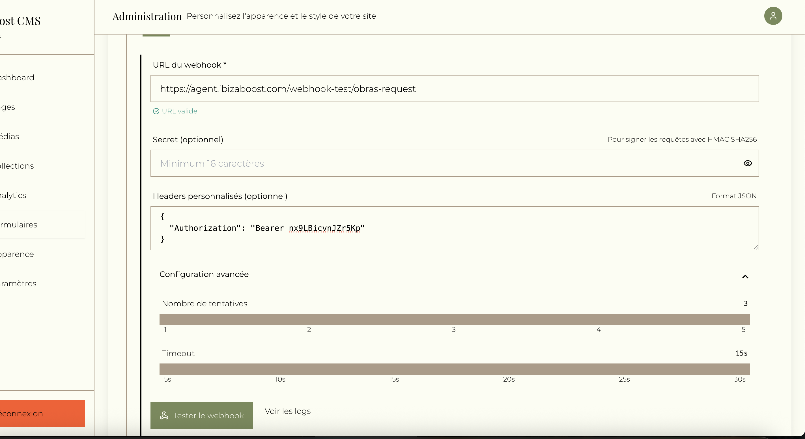
Task: Toggle secret visibility with eye icon
Action: pyautogui.click(x=748, y=163)
